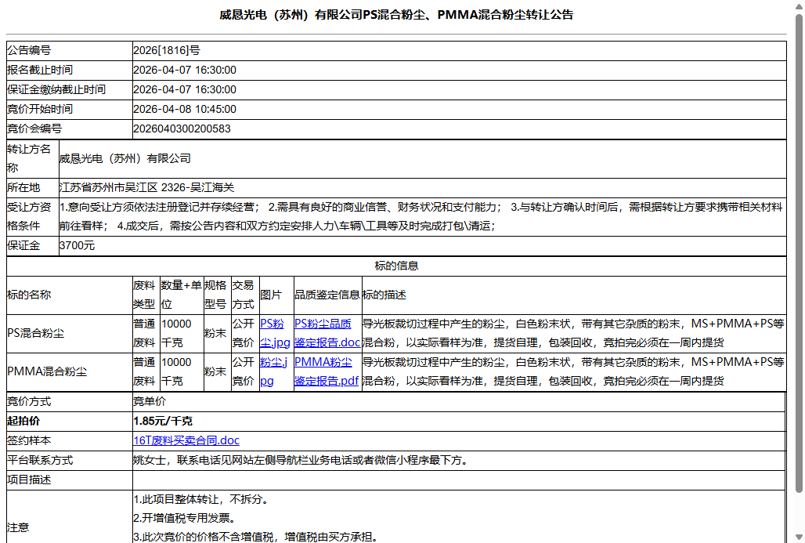The image size is (805, 543).
Task: Open the PS粉尘.jpg image link
Action: [x=275, y=333]
